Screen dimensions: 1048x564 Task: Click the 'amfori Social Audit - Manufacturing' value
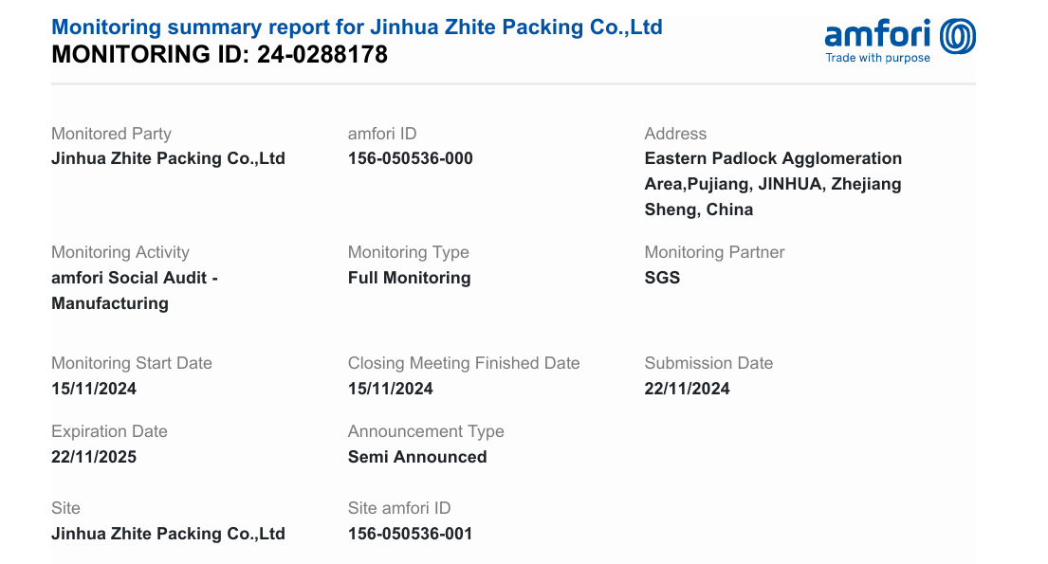pyautogui.click(x=134, y=290)
